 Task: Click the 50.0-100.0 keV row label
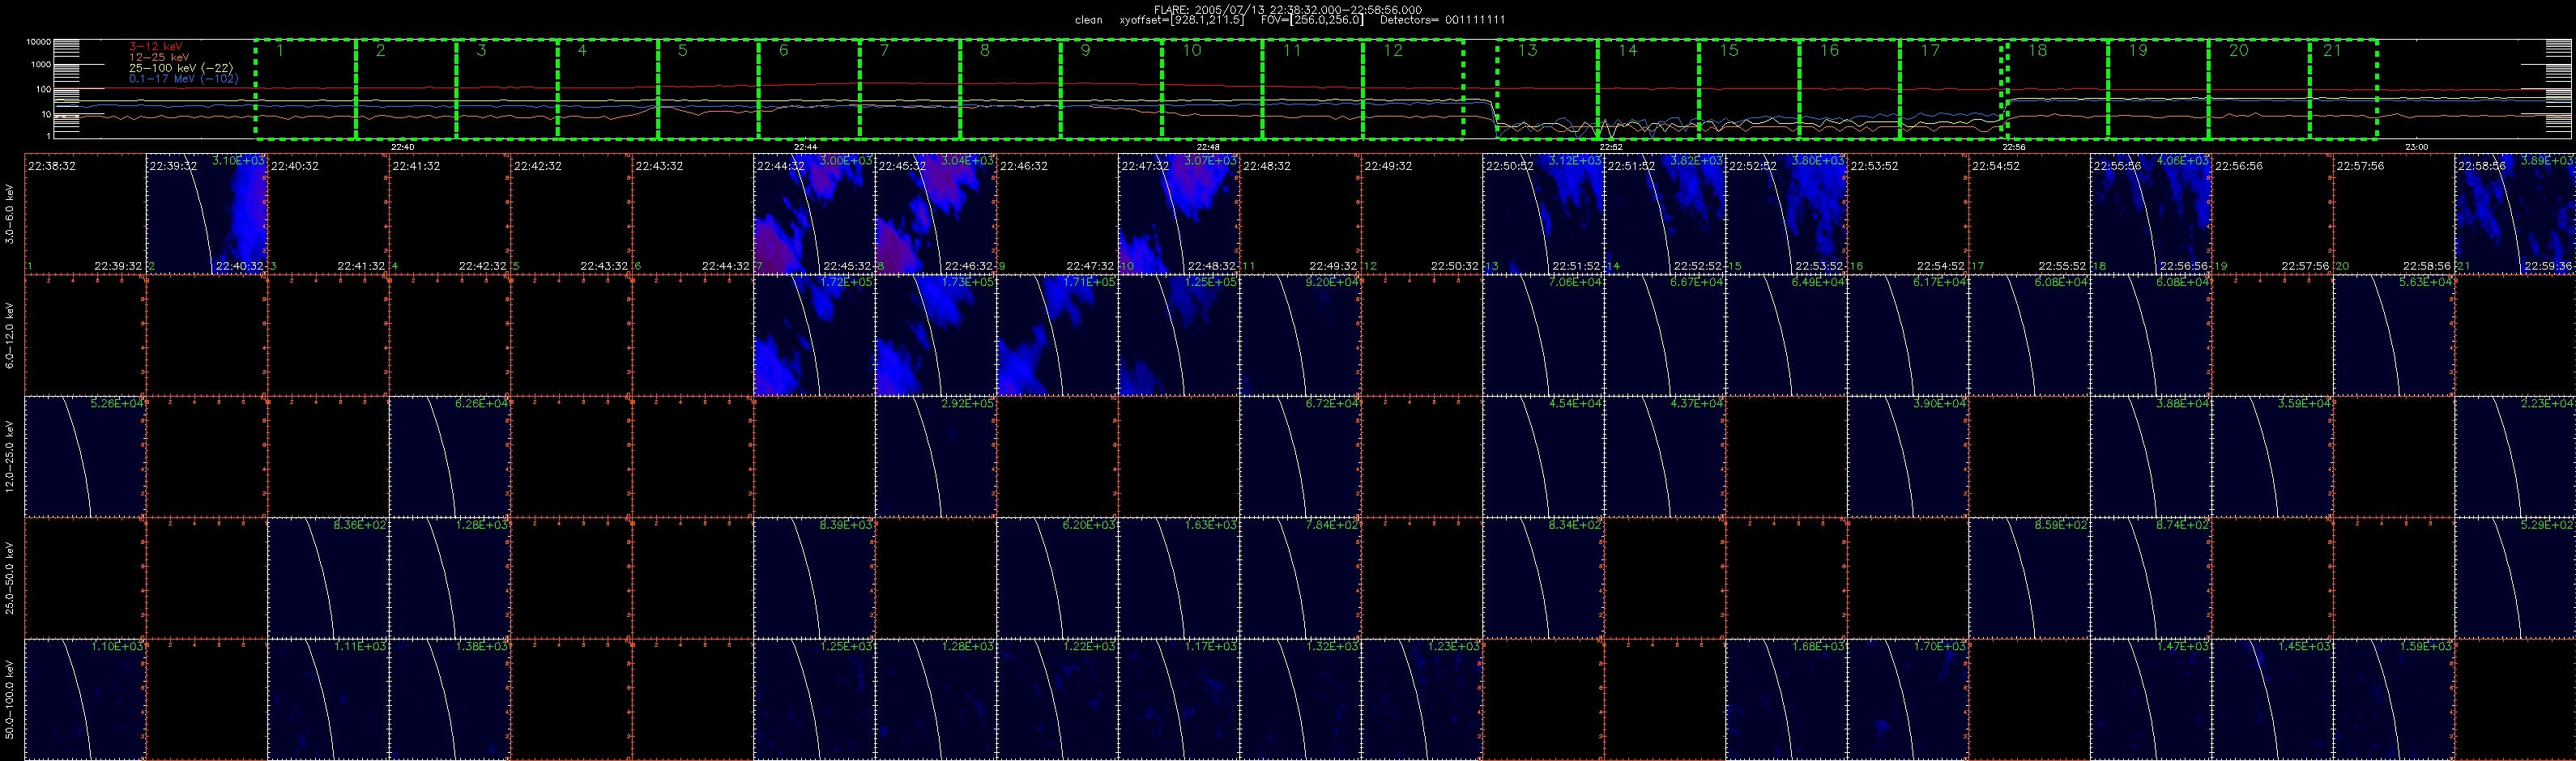click(x=10, y=699)
